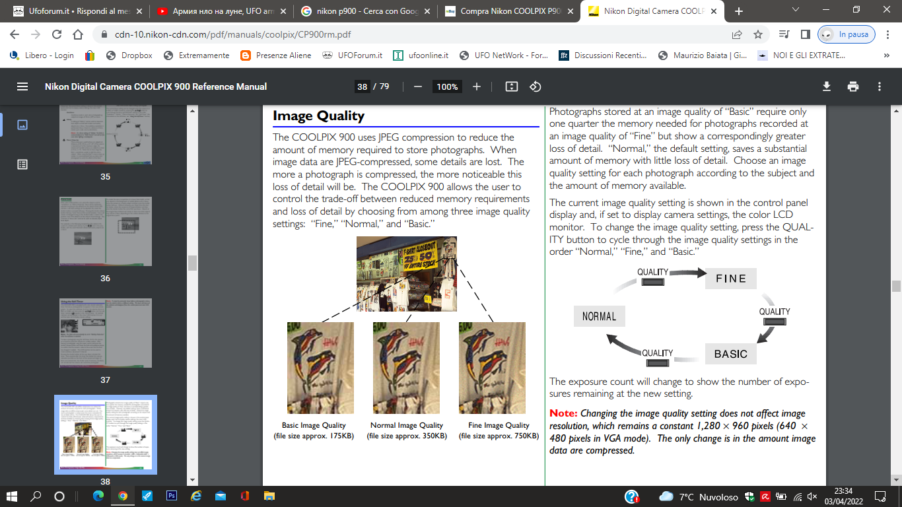The height and width of the screenshot is (507, 902).
Task: Zoom in with the plus button
Action: [x=477, y=86]
